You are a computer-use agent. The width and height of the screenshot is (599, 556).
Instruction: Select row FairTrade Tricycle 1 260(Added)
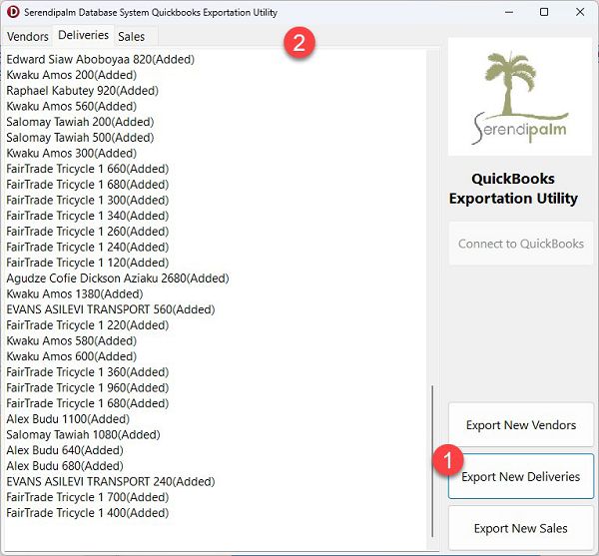(88, 232)
